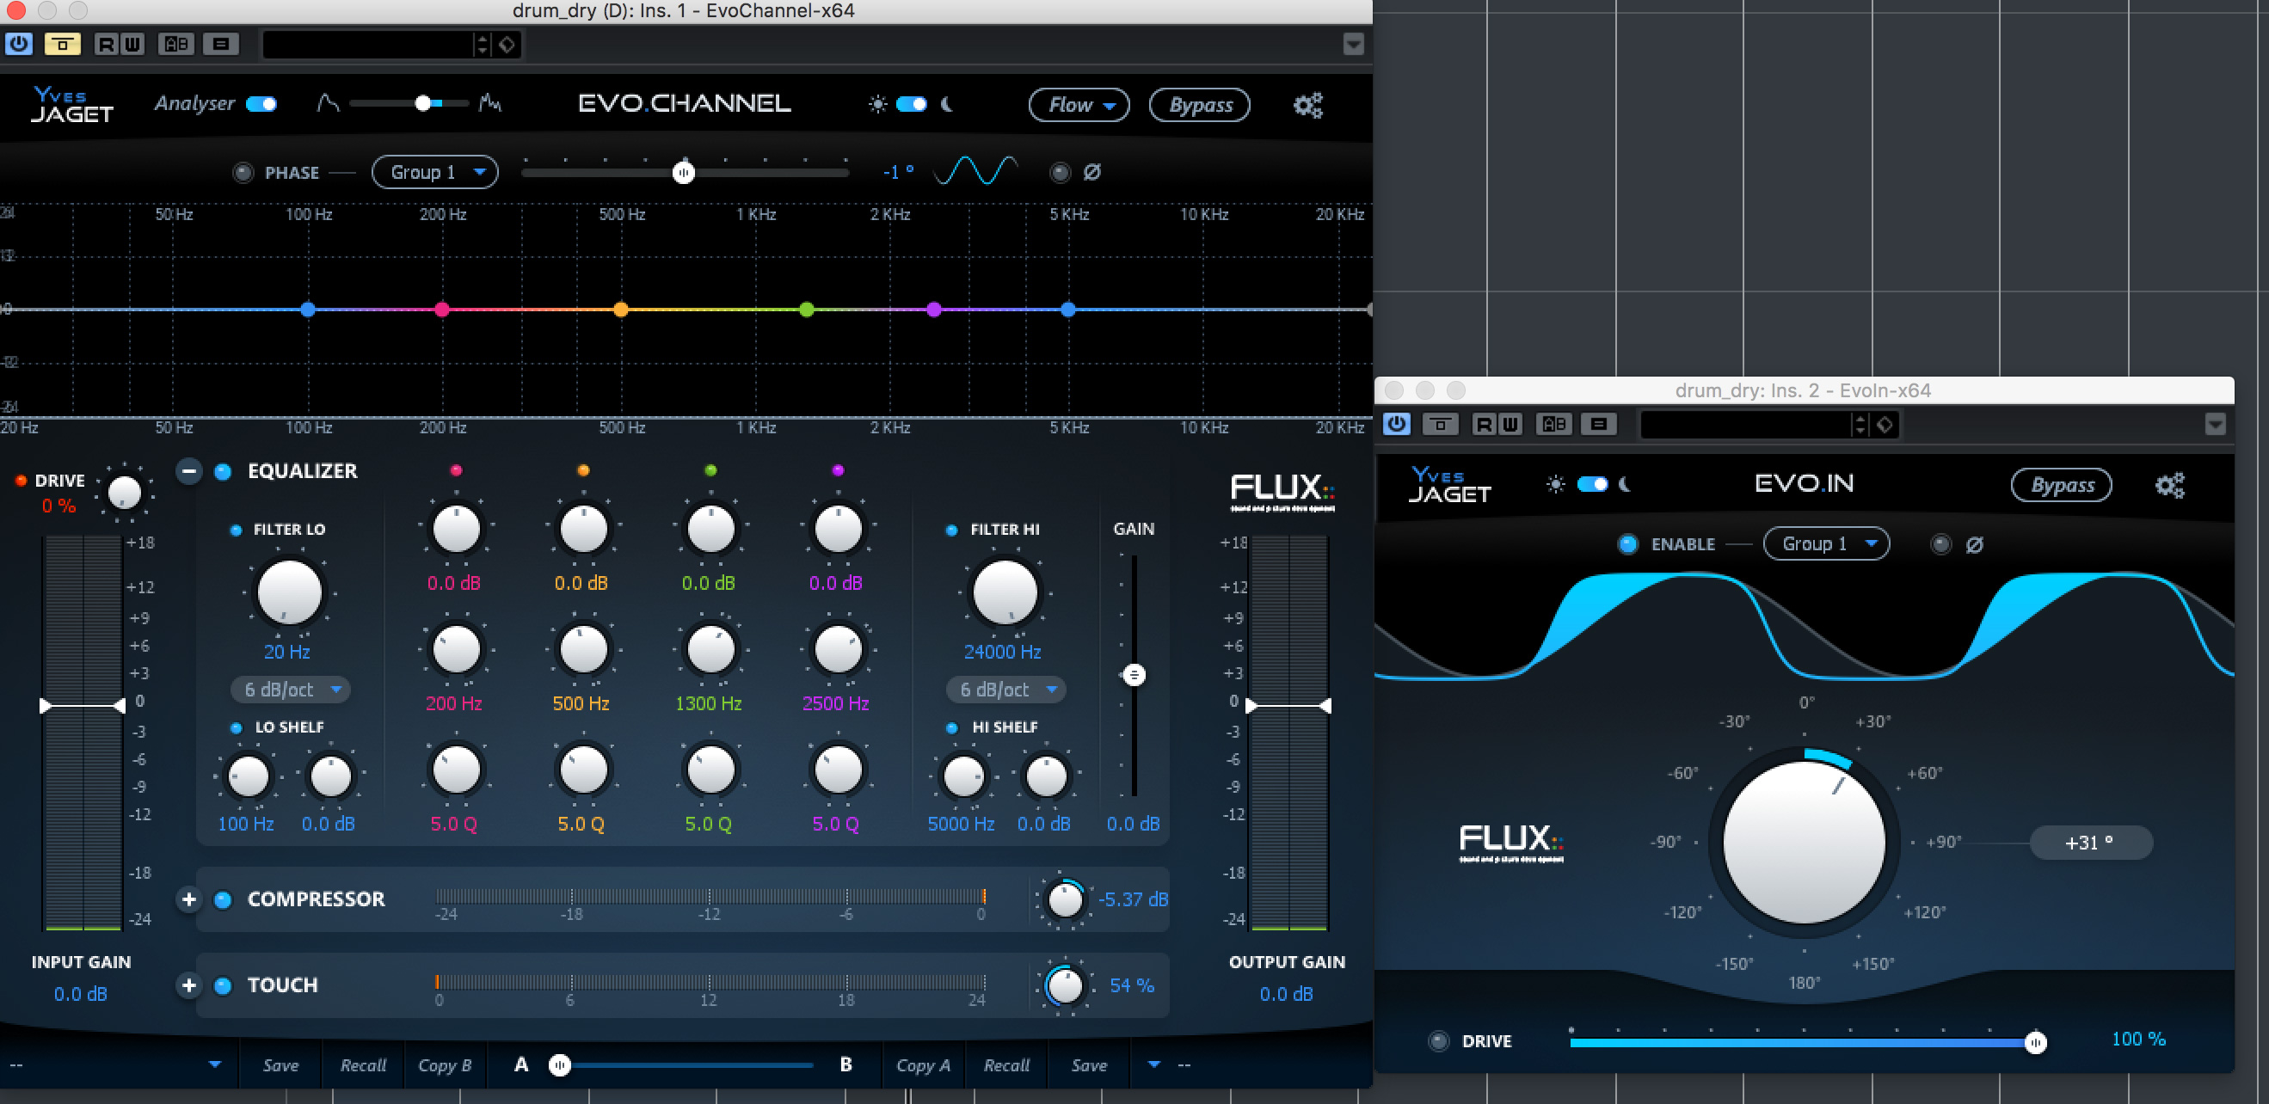Click Copy A button

(923, 1064)
